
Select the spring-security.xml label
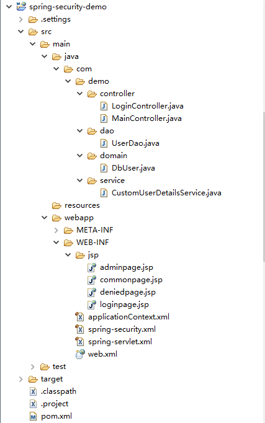[x=122, y=329]
